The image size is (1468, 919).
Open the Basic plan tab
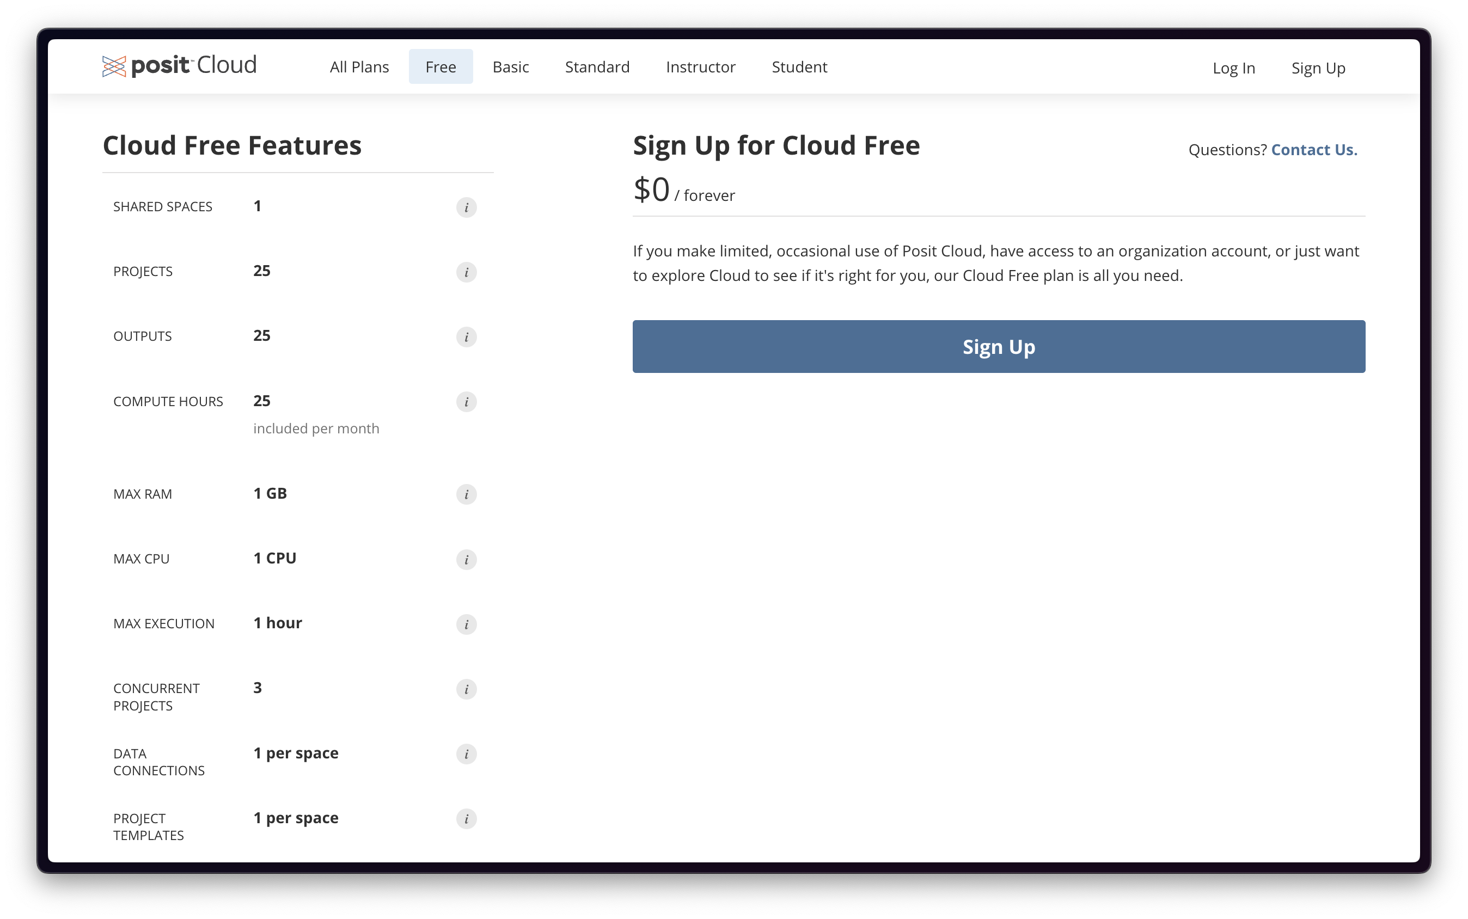coord(511,67)
